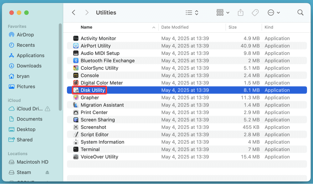This screenshot has width=313, height=184.
Task: Select the Terminal application icon
Action: (75, 149)
